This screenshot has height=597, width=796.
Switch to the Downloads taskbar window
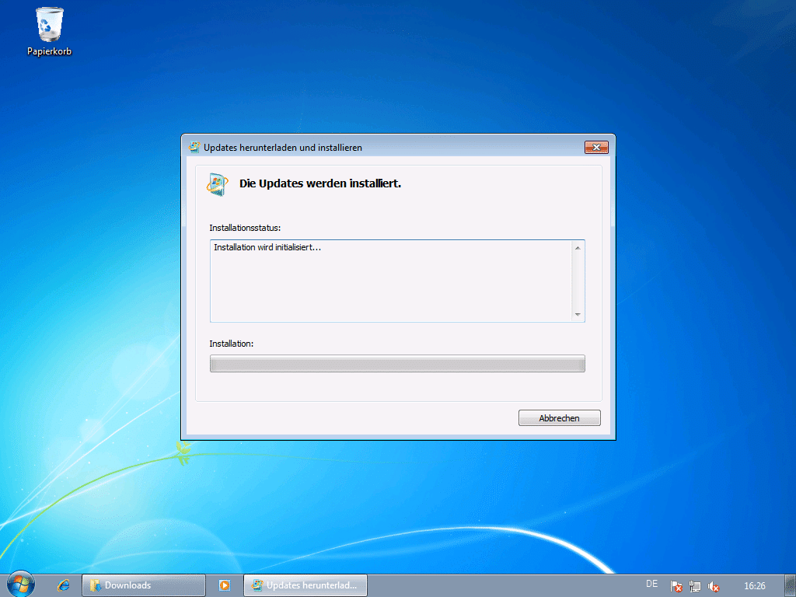[144, 585]
